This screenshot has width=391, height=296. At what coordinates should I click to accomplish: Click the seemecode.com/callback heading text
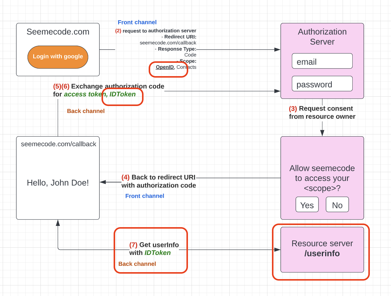[x=58, y=144]
